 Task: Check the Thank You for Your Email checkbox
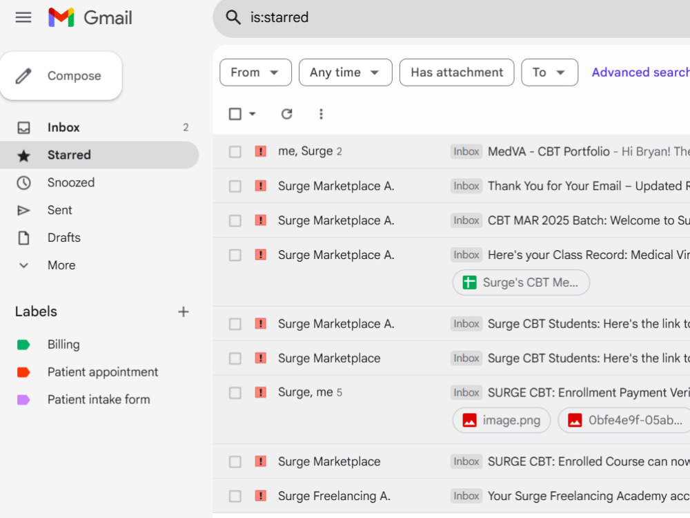(235, 186)
